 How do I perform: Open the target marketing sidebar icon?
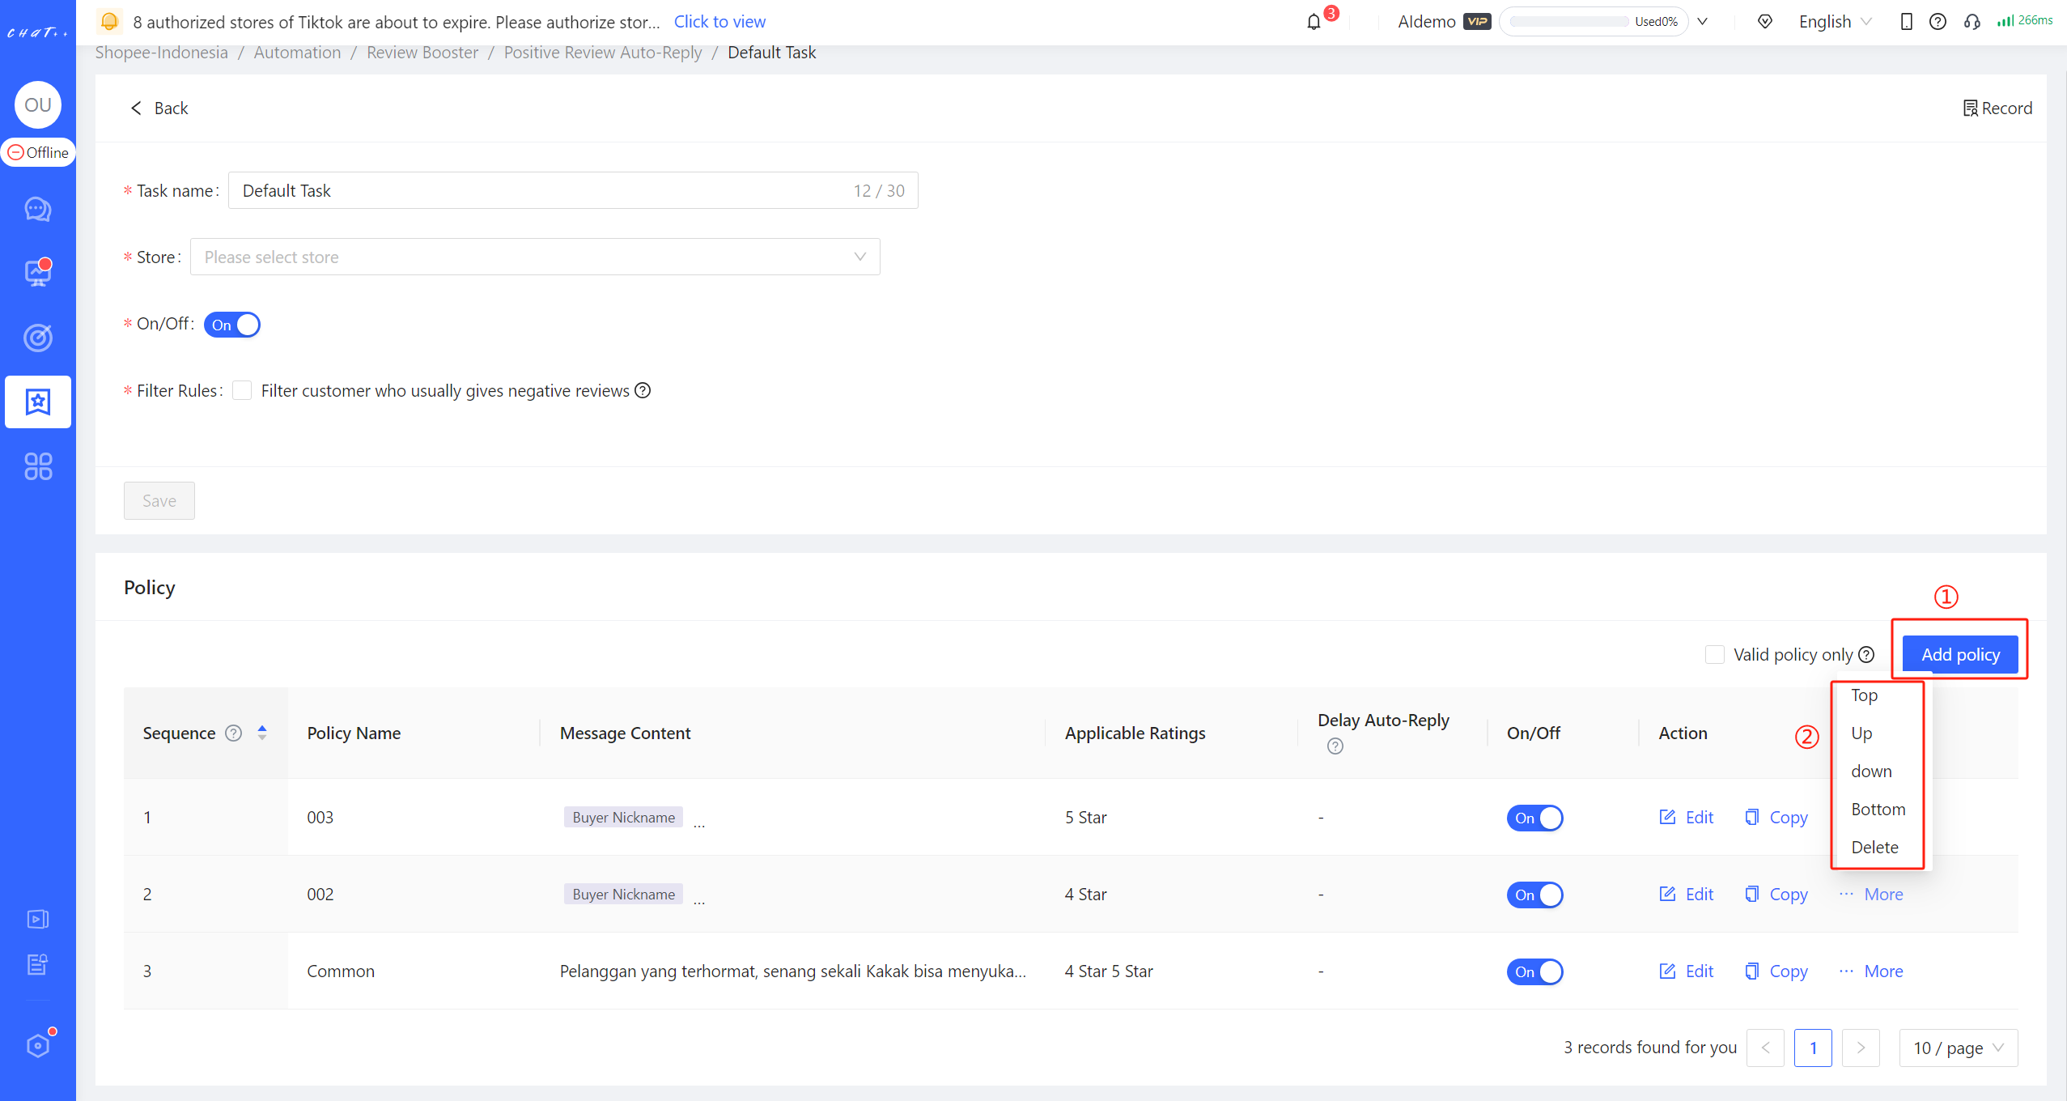(38, 337)
